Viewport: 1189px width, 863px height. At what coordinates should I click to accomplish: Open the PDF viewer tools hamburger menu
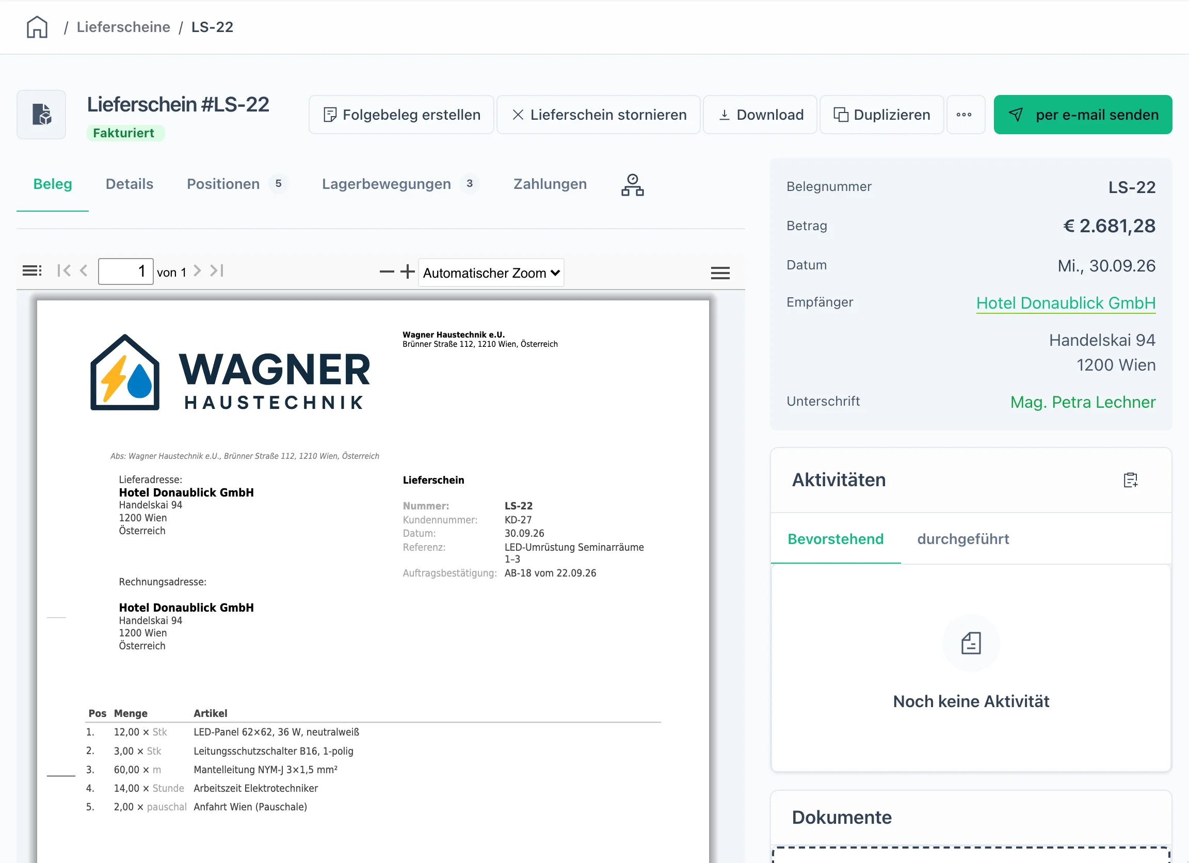click(720, 273)
